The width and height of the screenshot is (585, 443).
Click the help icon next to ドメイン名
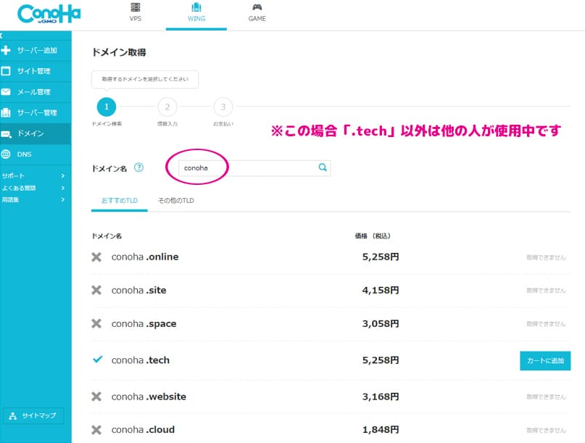(x=138, y=167)
